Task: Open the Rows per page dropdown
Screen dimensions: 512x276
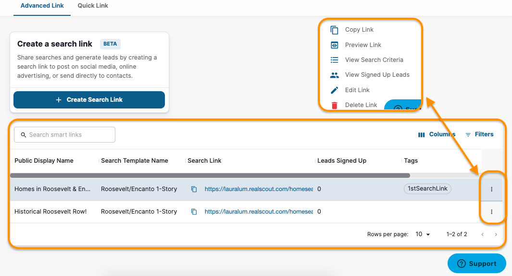Action: coord(423,234)
